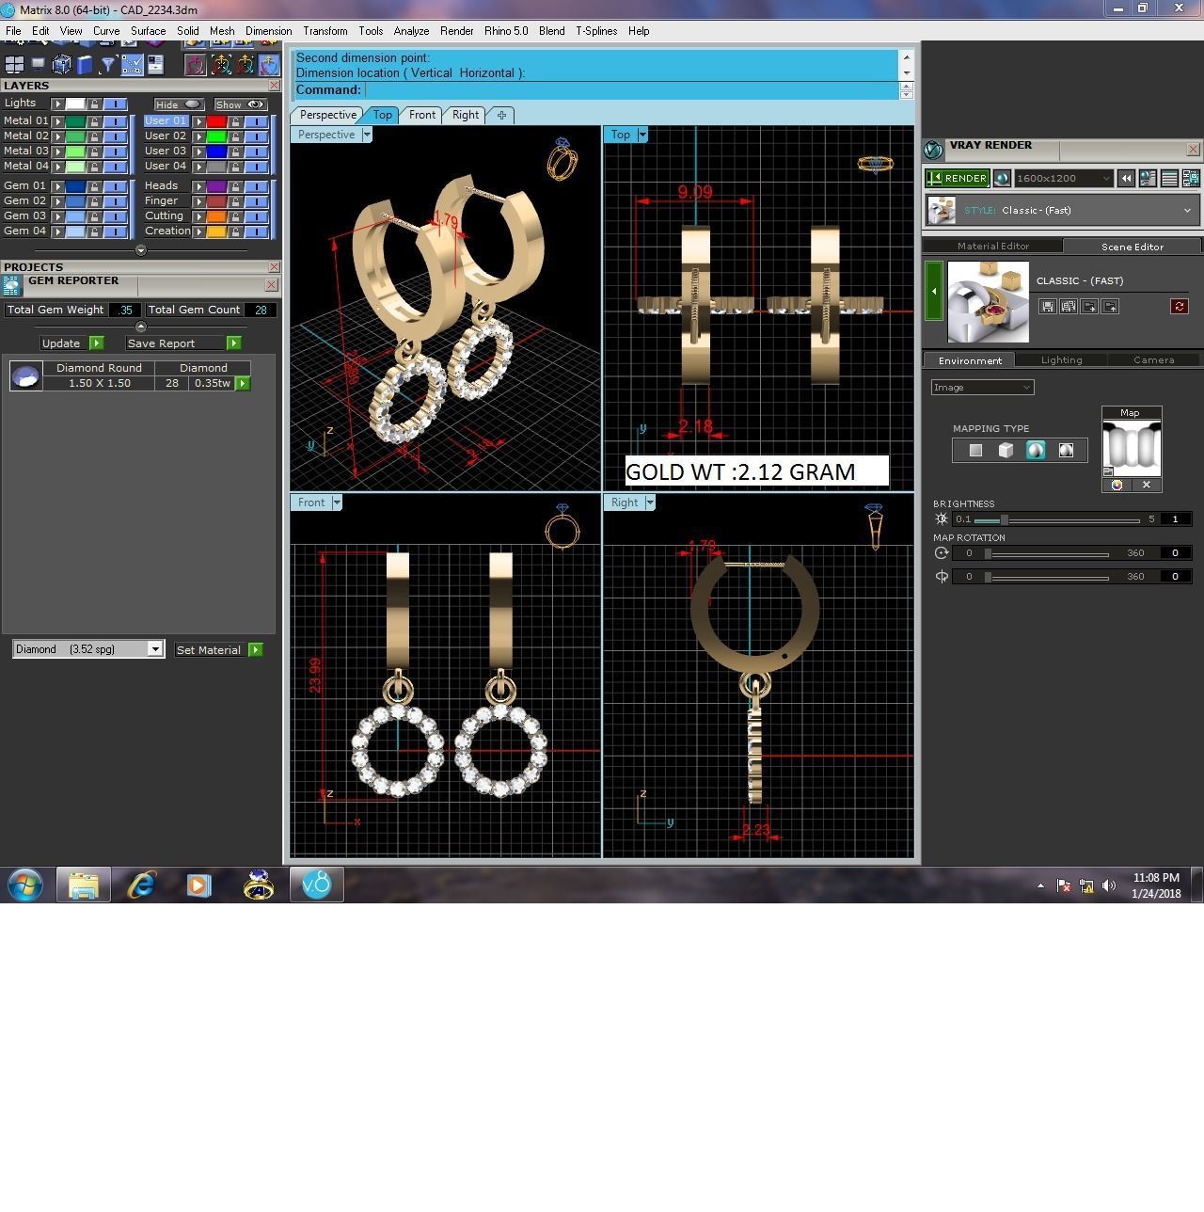Click the Set Material button
This screenshot has width=1204, height=1212.
click(x=218, y=650)
